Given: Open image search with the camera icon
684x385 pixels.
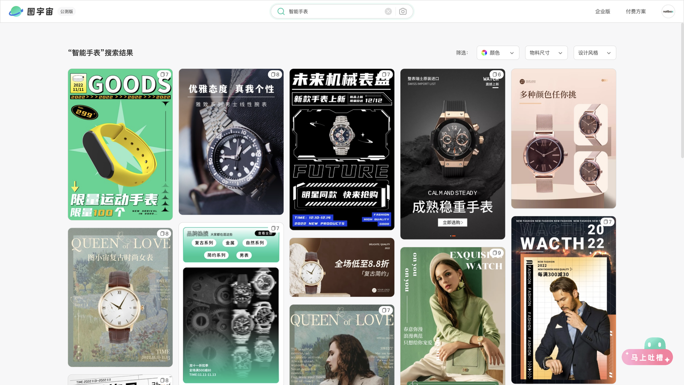Looking at the screenshot, I should pos(403,11).
